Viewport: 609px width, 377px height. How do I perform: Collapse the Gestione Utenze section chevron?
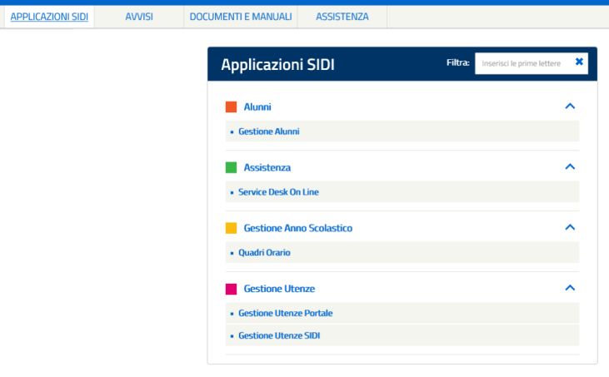(x=570, y=288)
